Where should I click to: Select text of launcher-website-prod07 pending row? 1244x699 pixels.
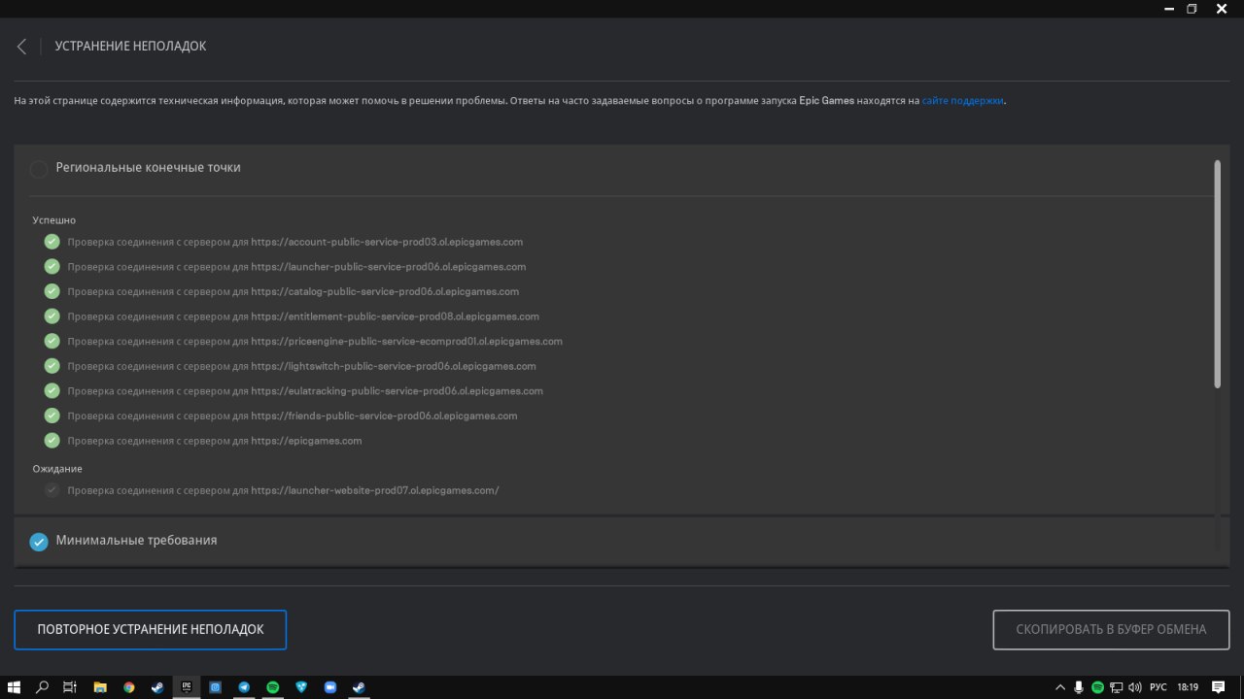[x=283, y=490]
